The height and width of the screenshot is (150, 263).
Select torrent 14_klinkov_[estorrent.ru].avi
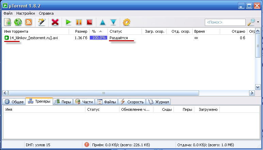(34, 38)
